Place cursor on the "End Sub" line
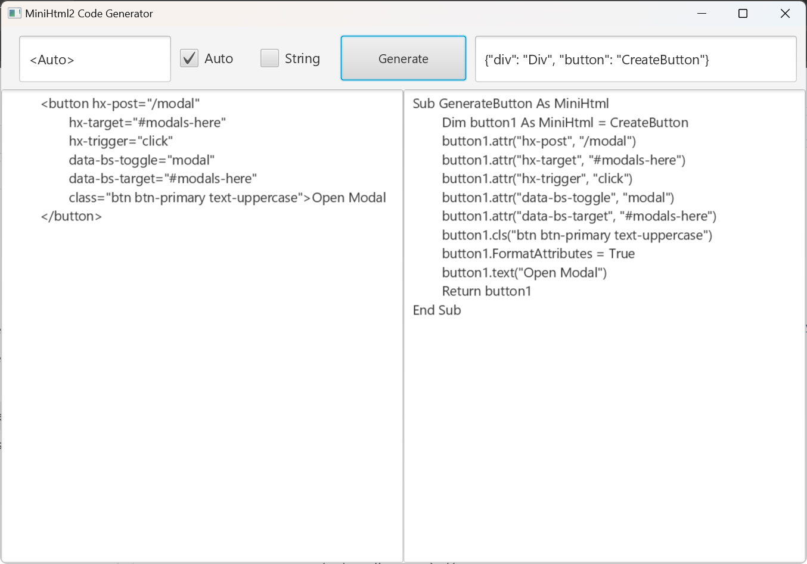Image resolution: width=807 pixels, height=564 pixels. [x=437, y=310]
